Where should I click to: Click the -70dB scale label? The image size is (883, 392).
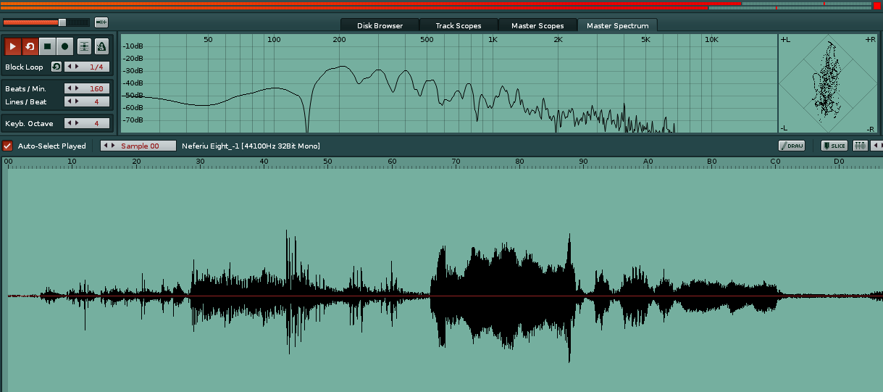pyautogui.click(x=133, y=120)
